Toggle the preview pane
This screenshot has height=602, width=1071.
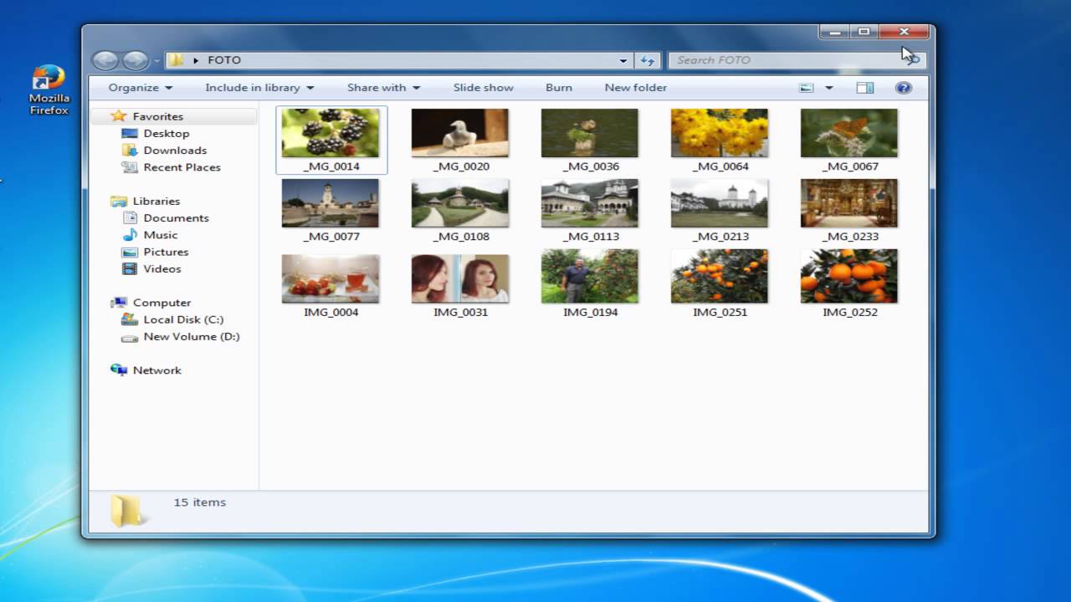tap(865, 87)
